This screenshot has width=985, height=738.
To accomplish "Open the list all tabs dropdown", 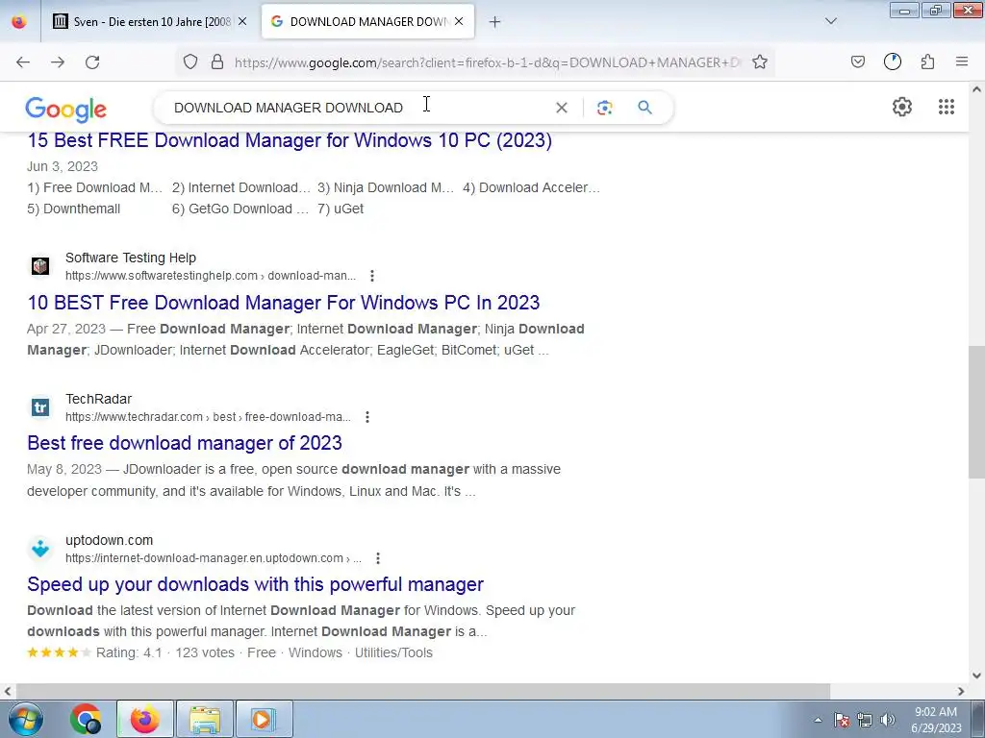I will pos(830,21).
